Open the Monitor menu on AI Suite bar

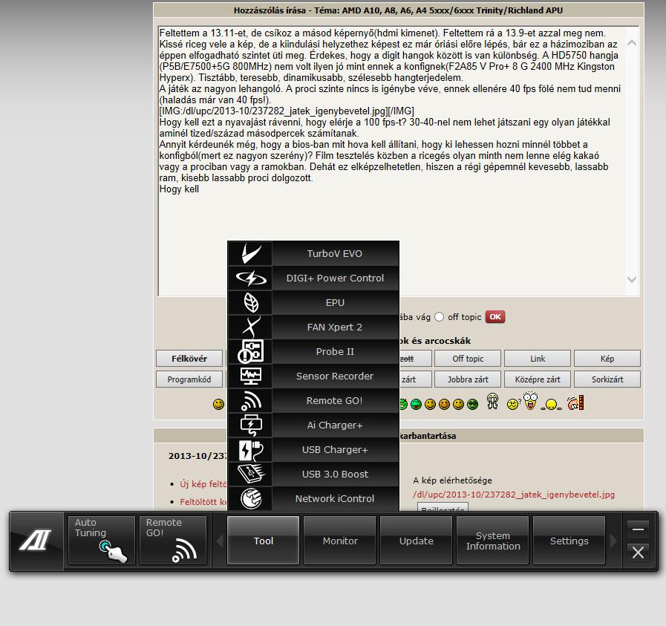tap(340, 541)
